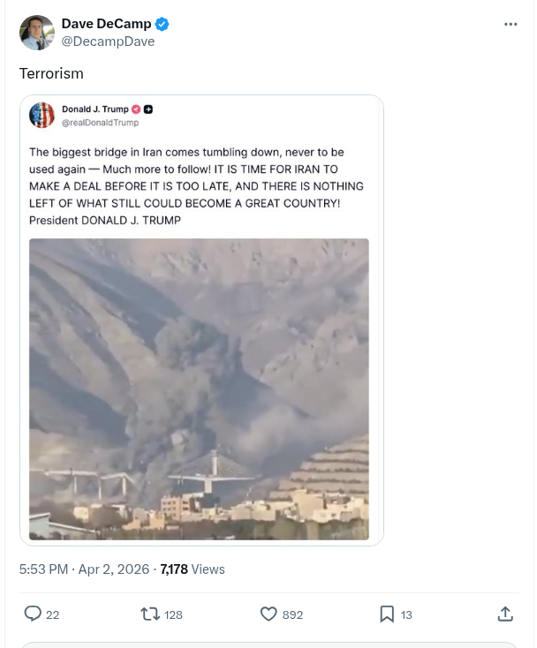Click the 7,178 Views count
The image size is (537, 648).
point(193,569)
